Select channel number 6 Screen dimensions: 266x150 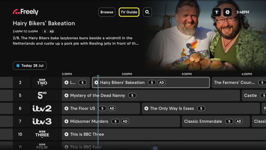click(x=20, y=108)
